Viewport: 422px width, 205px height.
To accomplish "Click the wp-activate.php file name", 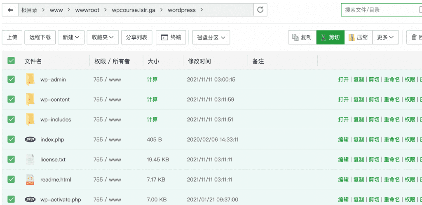I will tap(61, 199).
